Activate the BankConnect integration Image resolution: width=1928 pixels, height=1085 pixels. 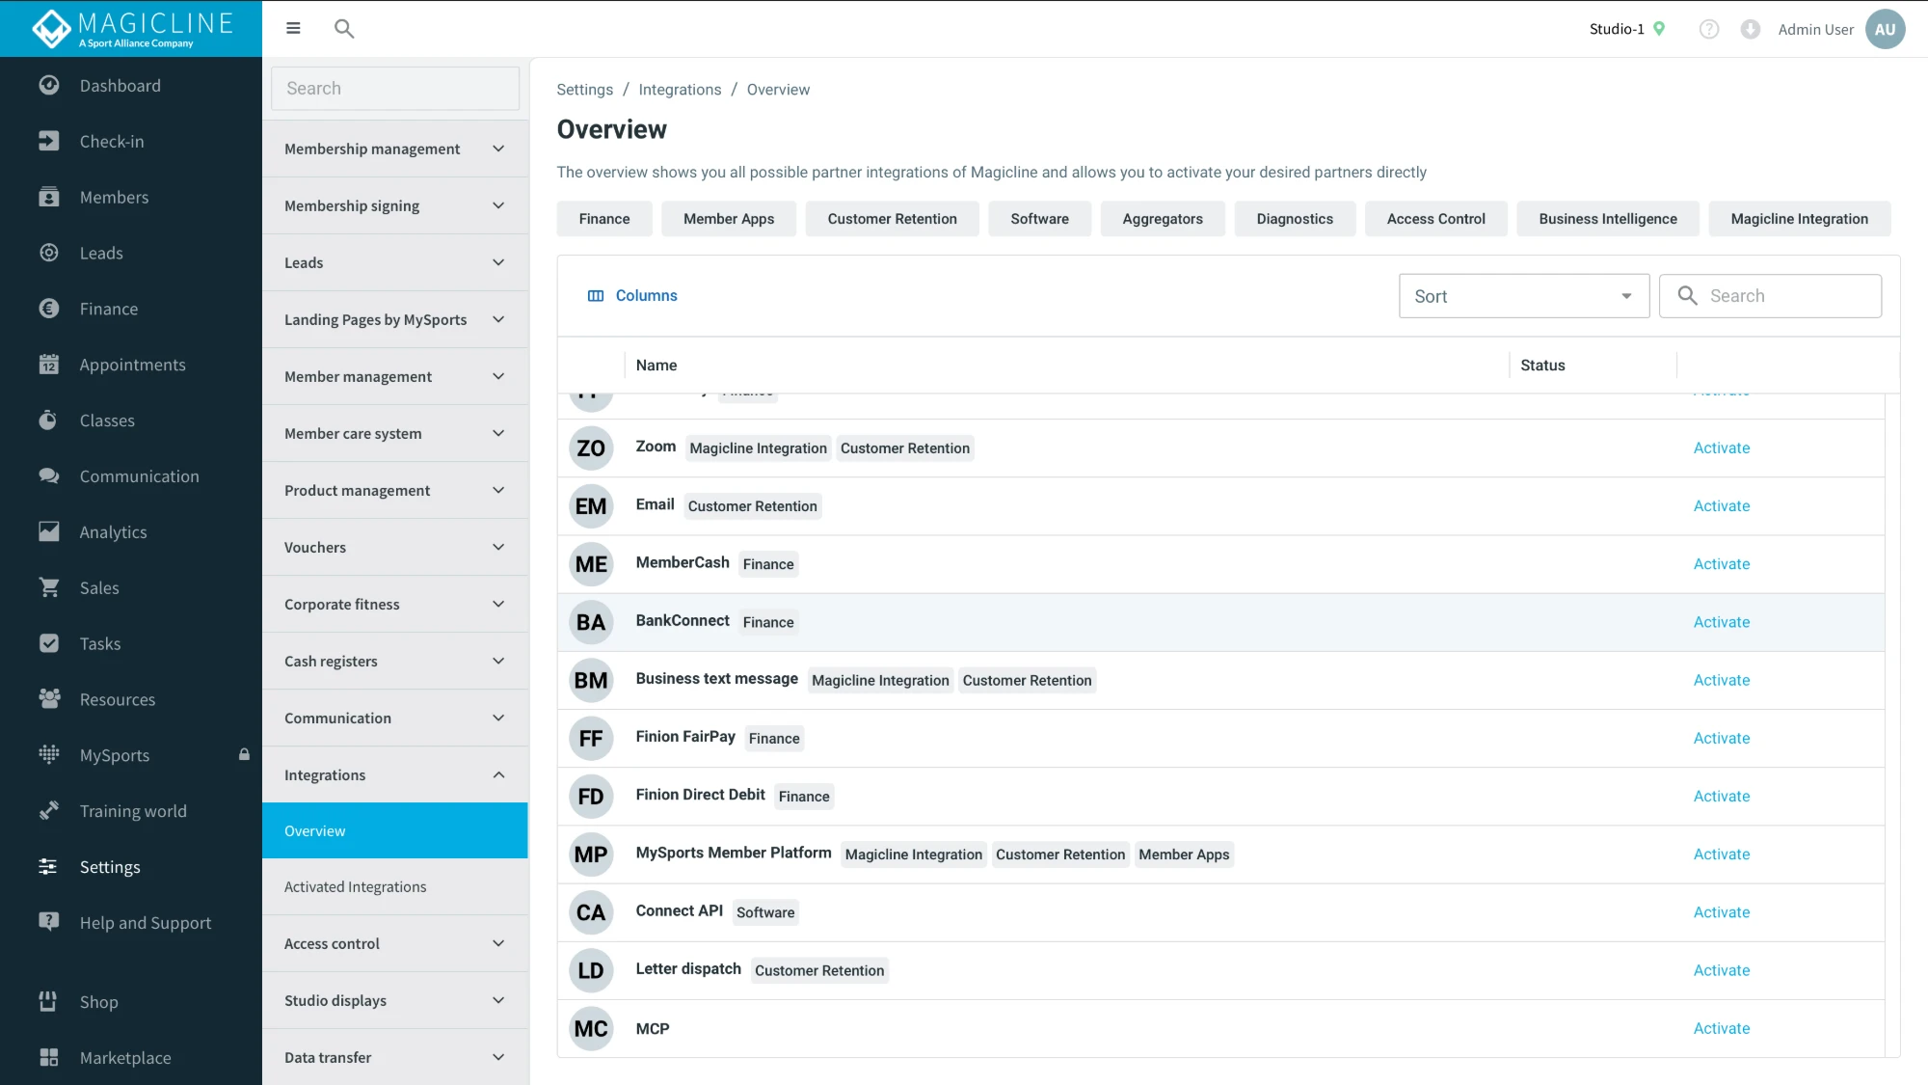1721,622
